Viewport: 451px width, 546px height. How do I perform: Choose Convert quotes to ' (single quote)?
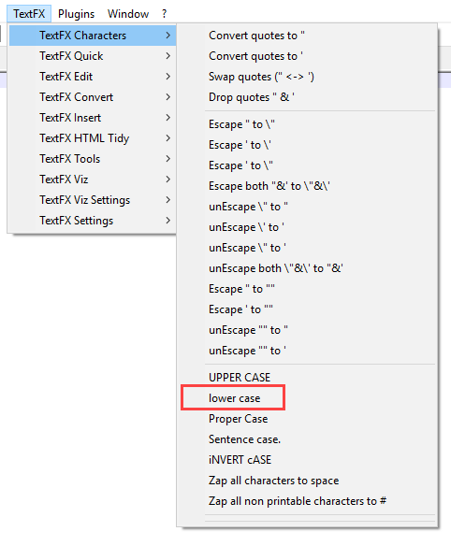(307, 56)
